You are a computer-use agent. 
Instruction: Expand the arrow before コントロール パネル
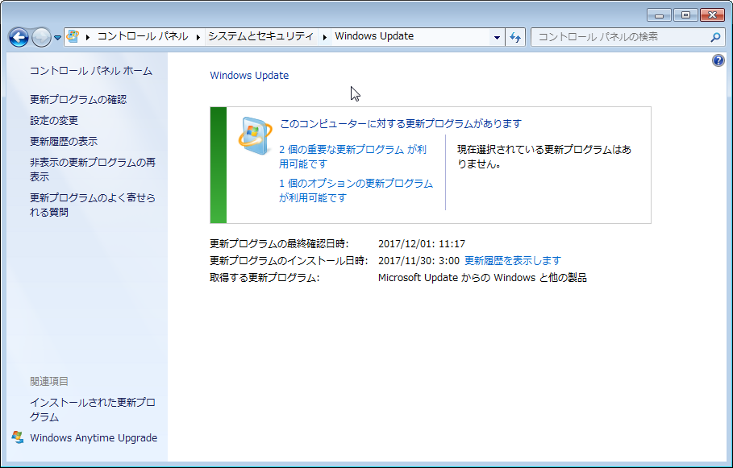[x=88, y=37]
